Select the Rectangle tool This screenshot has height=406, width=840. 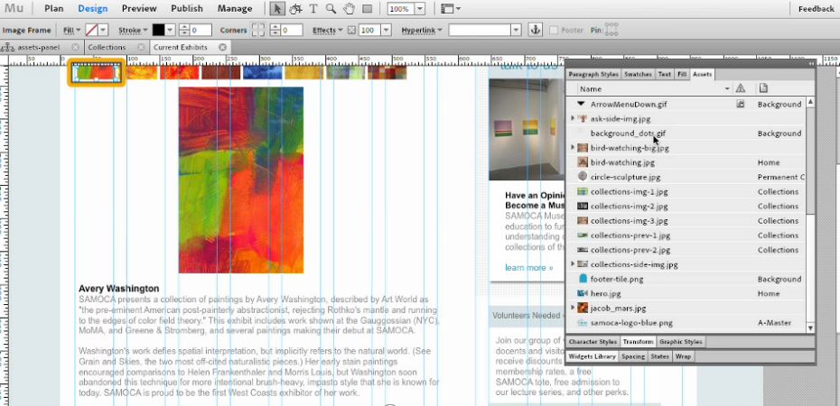pyautogui.click(x=367, y=8)
